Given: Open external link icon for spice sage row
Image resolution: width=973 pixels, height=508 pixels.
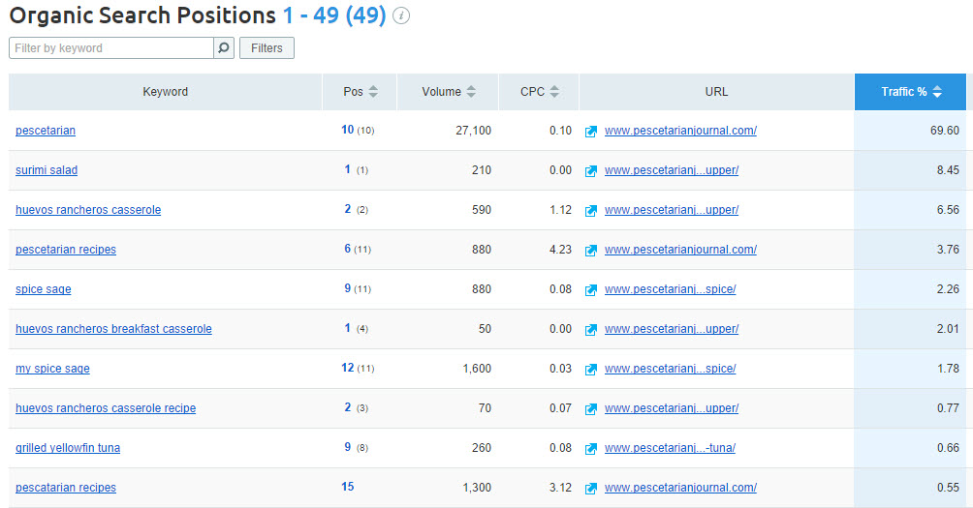Looking at the screenshot, I should tap(590, 289).
